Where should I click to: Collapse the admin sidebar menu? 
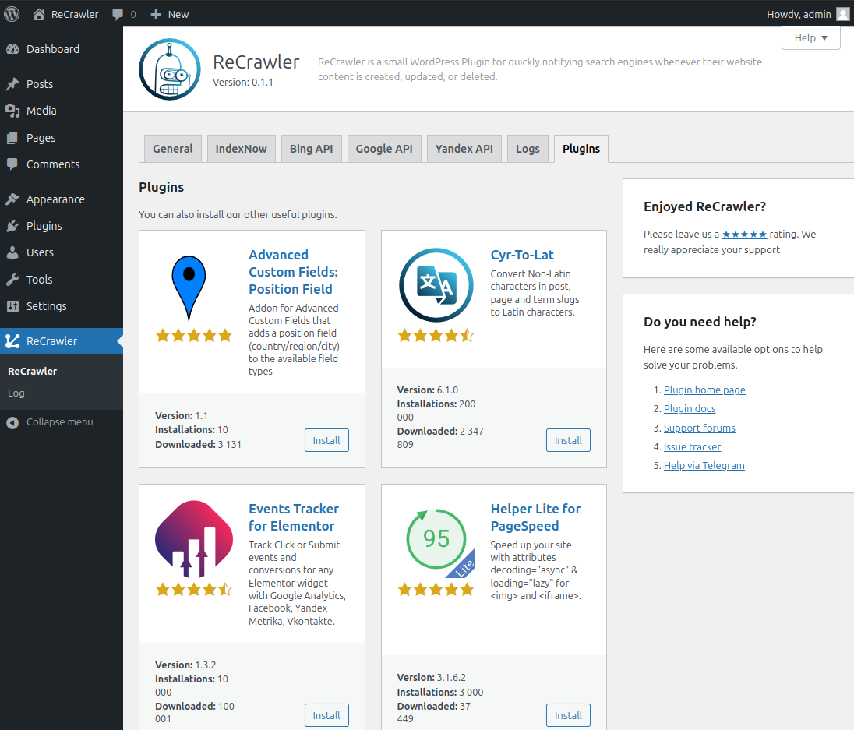[x=50, y=422]
